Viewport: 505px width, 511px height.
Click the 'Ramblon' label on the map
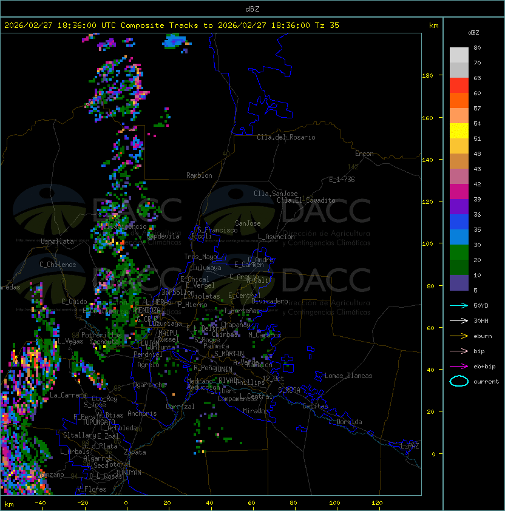pyautogui.click(x=199, y=175)
